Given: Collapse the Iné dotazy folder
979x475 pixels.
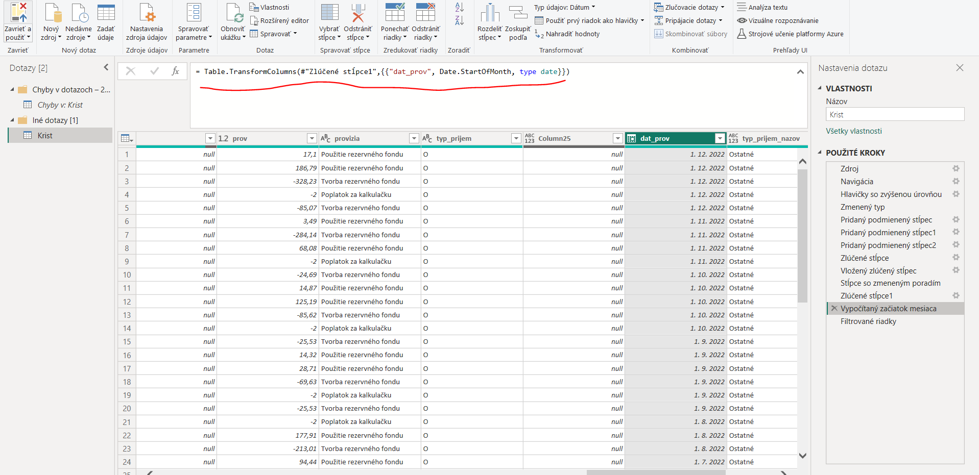Looking at the screenshot, I should (x=12, y=120).
